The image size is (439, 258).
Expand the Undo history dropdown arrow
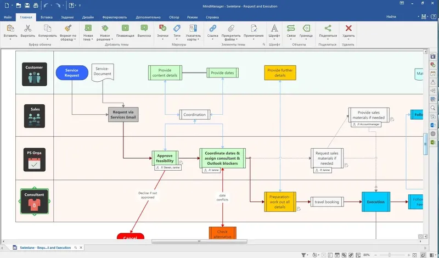click(x=52, y=5)
